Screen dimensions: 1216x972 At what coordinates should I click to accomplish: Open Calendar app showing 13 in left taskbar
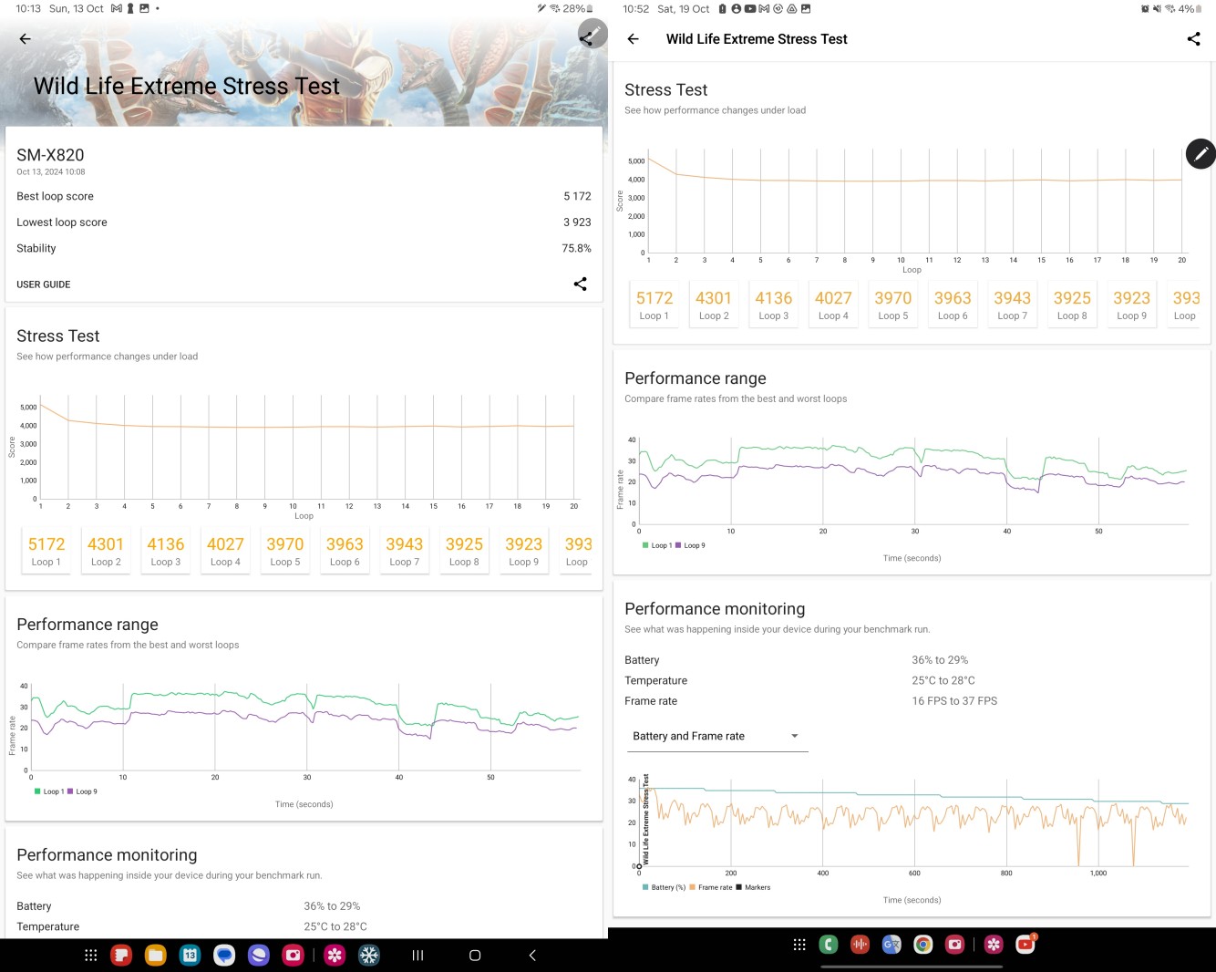pyautogui.click(x=190, y=955)
